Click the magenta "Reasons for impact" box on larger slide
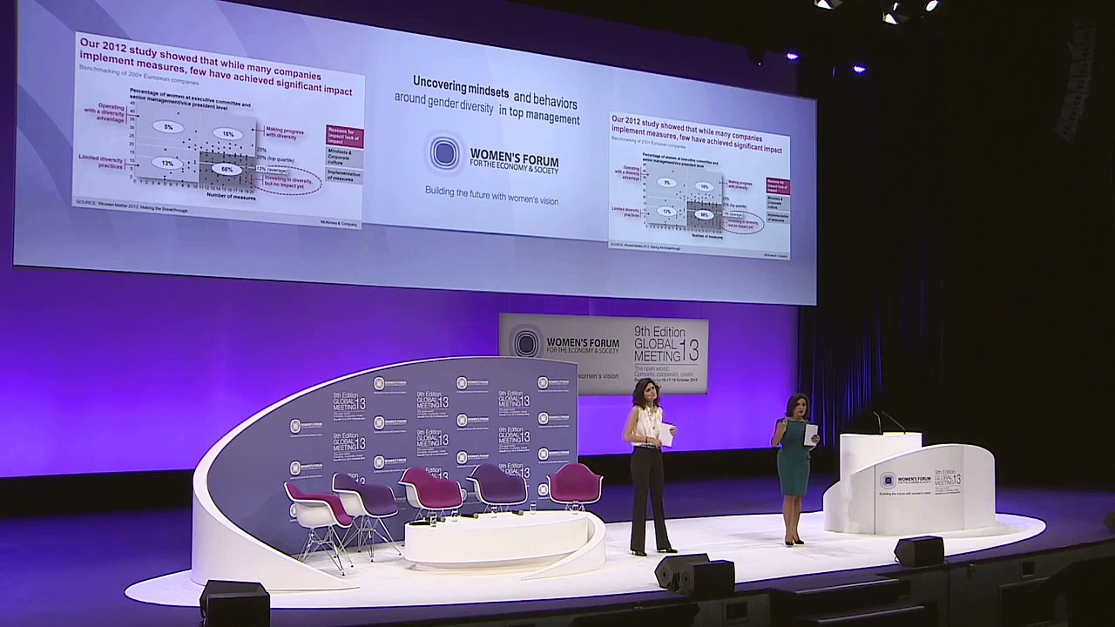The height and width of the screenshot is (627, 1115). 345,136
